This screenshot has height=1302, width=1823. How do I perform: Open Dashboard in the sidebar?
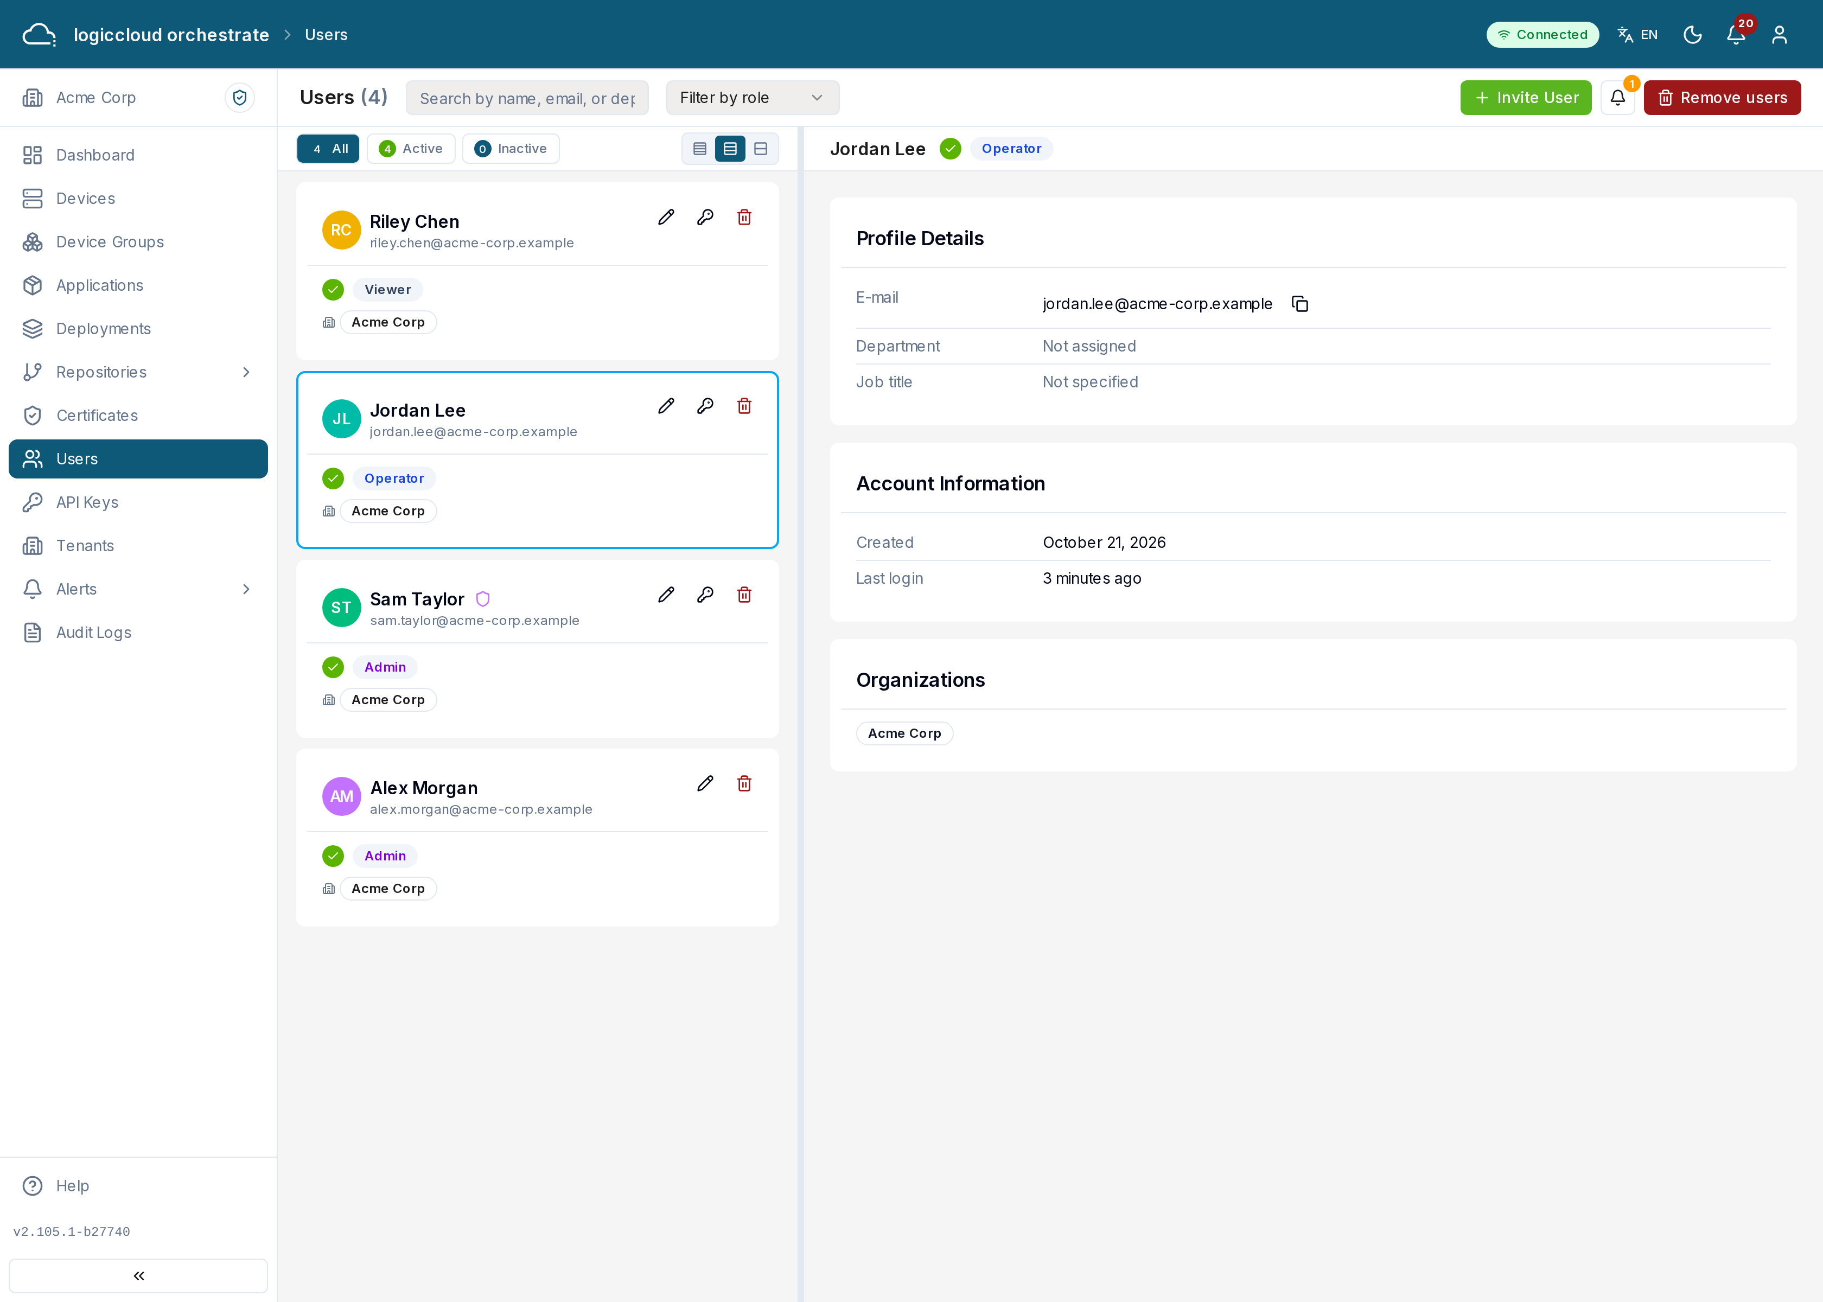[x=139, y=156]
